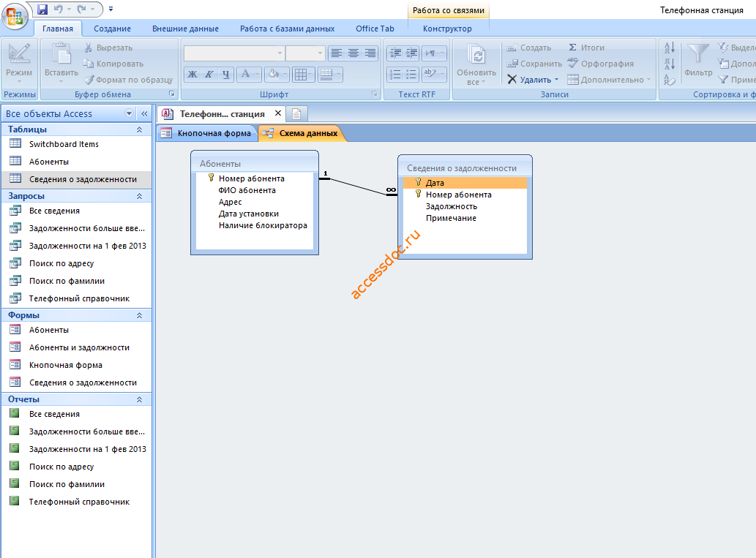Select the Конструктор ribbon tab
Viewport: 756px width, 558px height.
(447, 29)
